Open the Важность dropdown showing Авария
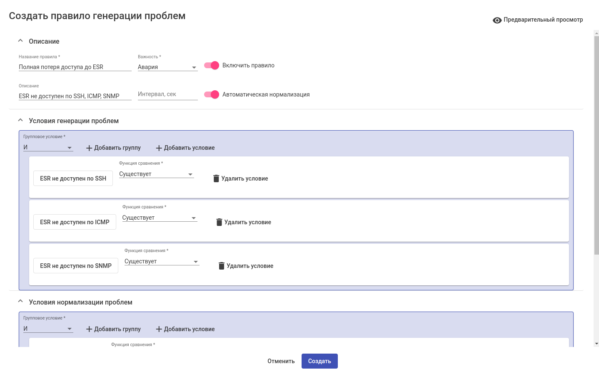The height and width of the screenshot is (374, 599). [x=167, y=67]
